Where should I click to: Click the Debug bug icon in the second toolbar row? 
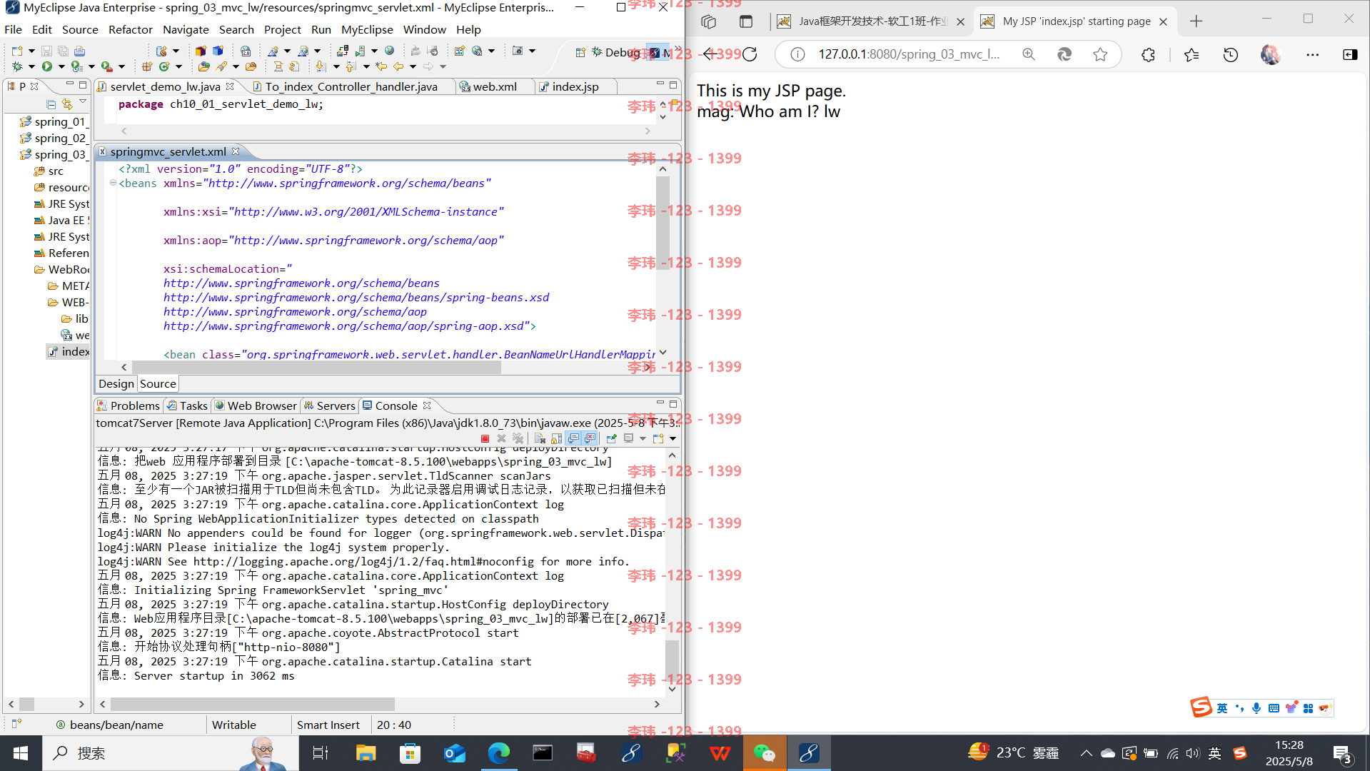pyautogui.click(x=17, y=66)
